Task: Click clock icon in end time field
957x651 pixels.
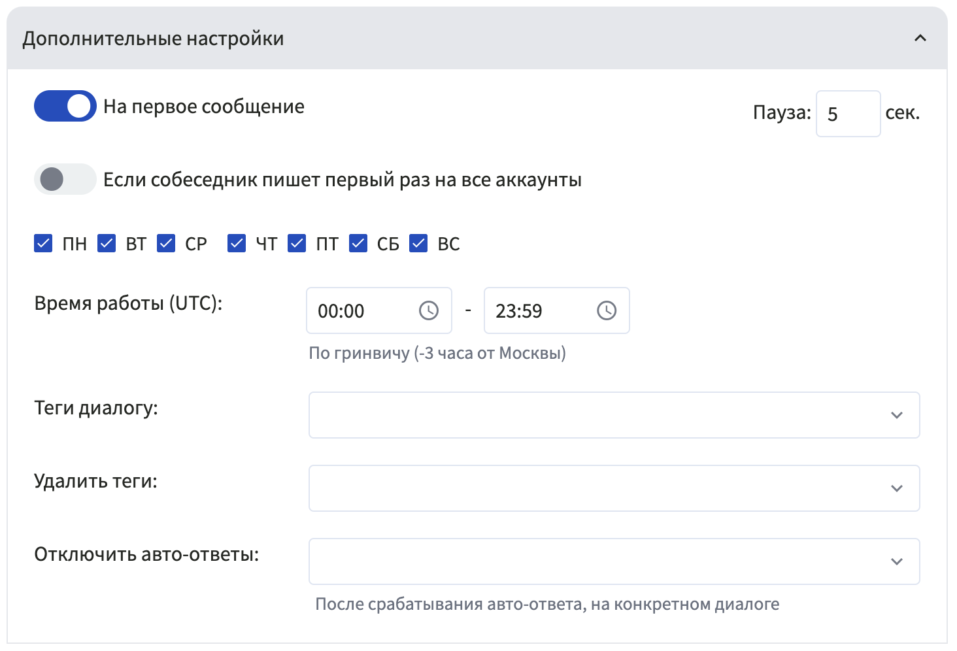Action: [606, 310]
